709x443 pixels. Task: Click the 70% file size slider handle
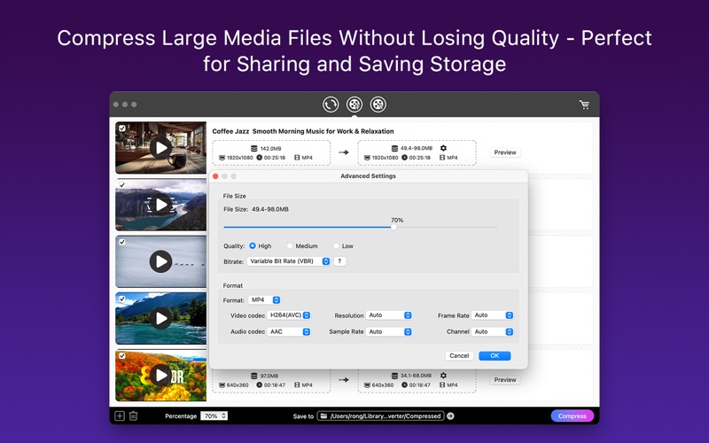coord(393,228)
